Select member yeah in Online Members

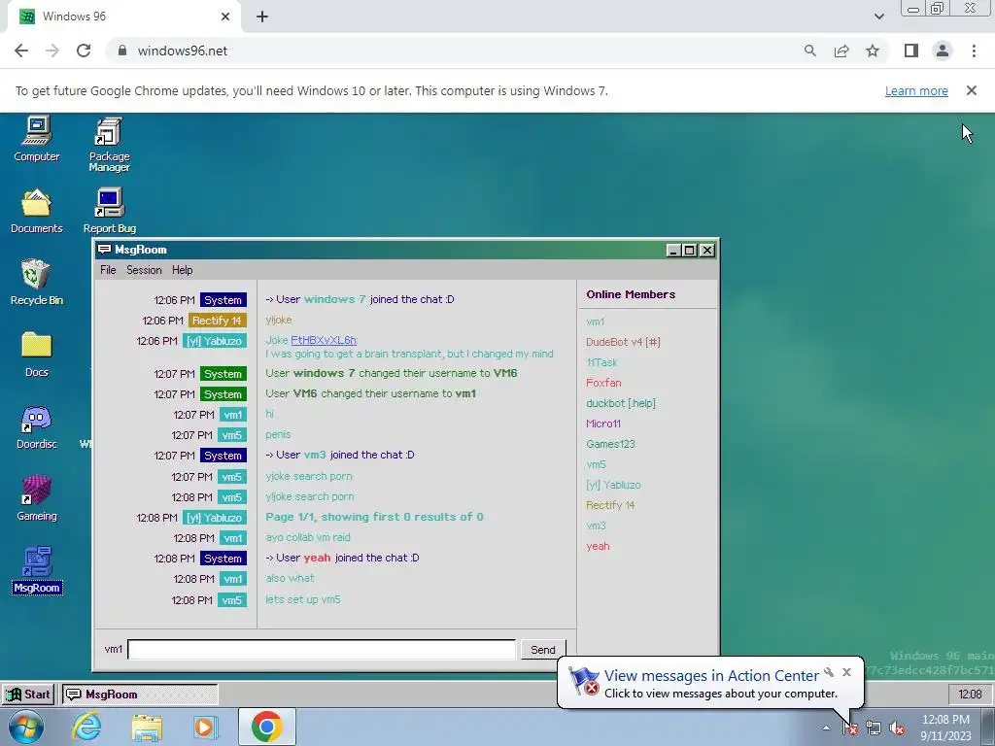pyautogui.click(x=598, y=546)
